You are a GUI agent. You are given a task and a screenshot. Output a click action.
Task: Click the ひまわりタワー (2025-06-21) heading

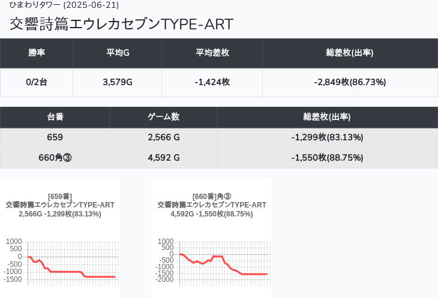[64, 5]
